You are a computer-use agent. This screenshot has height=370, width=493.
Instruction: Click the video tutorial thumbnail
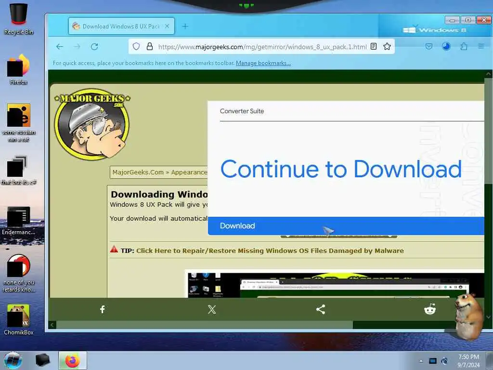tap(334, 284)
